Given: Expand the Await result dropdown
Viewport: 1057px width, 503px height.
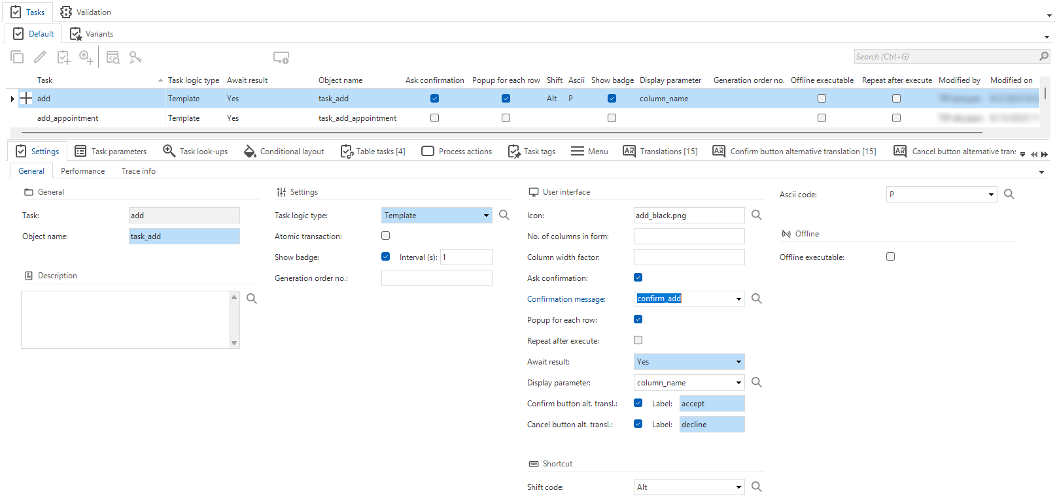Looking at the screenshot, I should [x=738, y=362].
